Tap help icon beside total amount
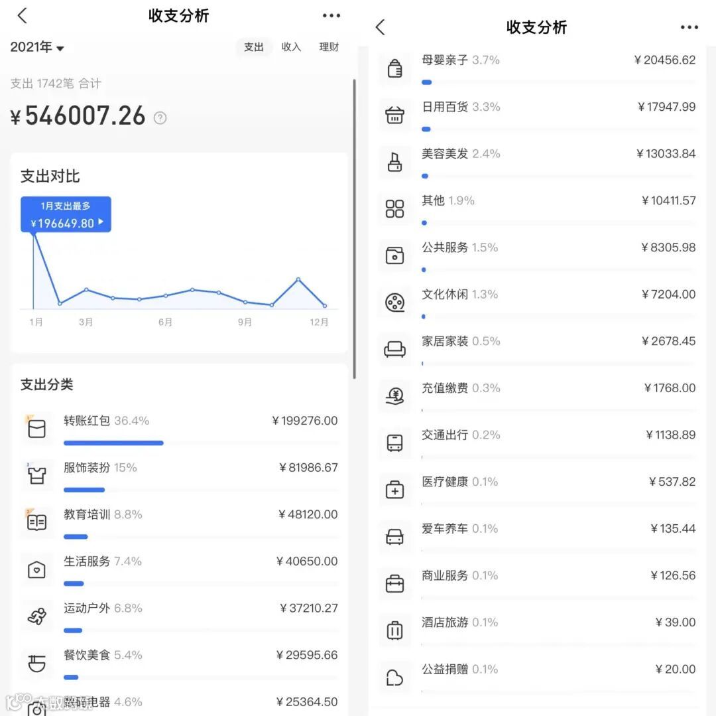This screenshot has width=716, height=716. (160, 118)
